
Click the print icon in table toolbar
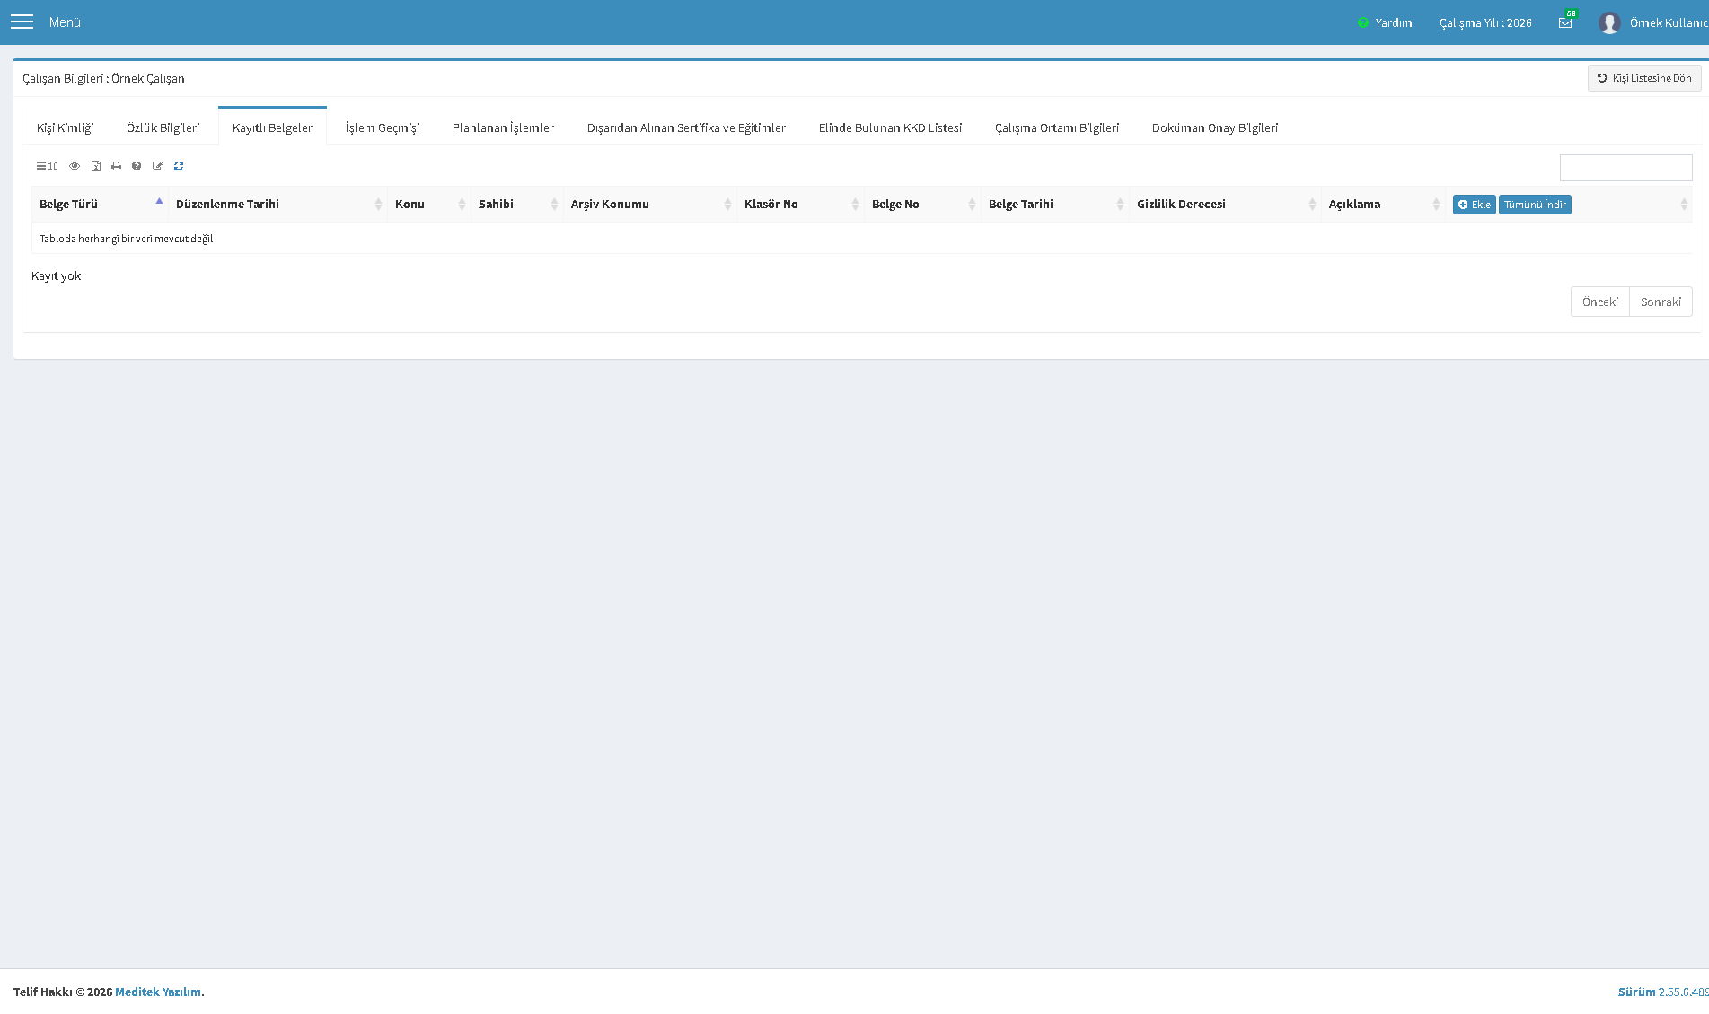[x=116, y=166]
